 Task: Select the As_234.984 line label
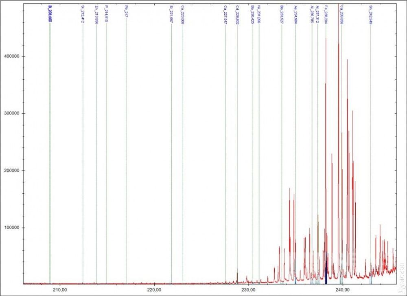[x=295, y=15]
